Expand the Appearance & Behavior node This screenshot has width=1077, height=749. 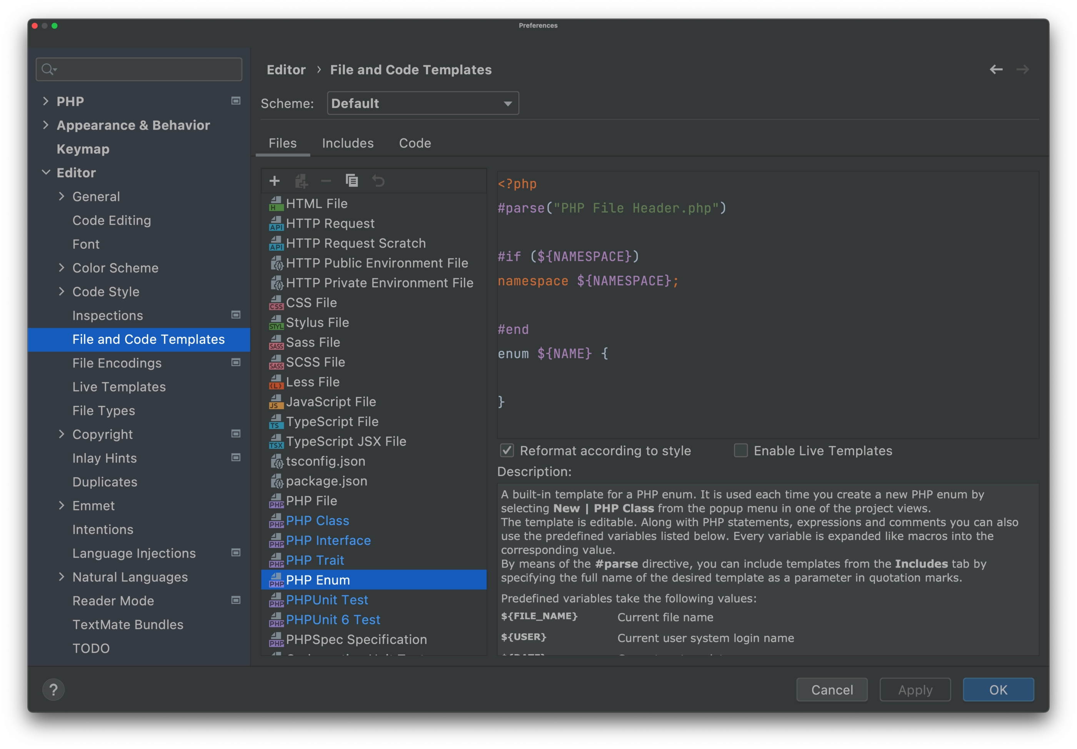[45, 125]
